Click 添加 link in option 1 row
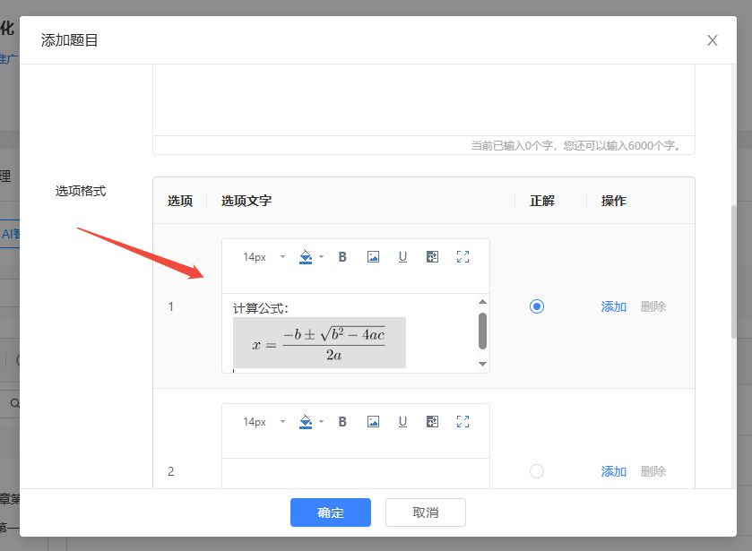 613,306
